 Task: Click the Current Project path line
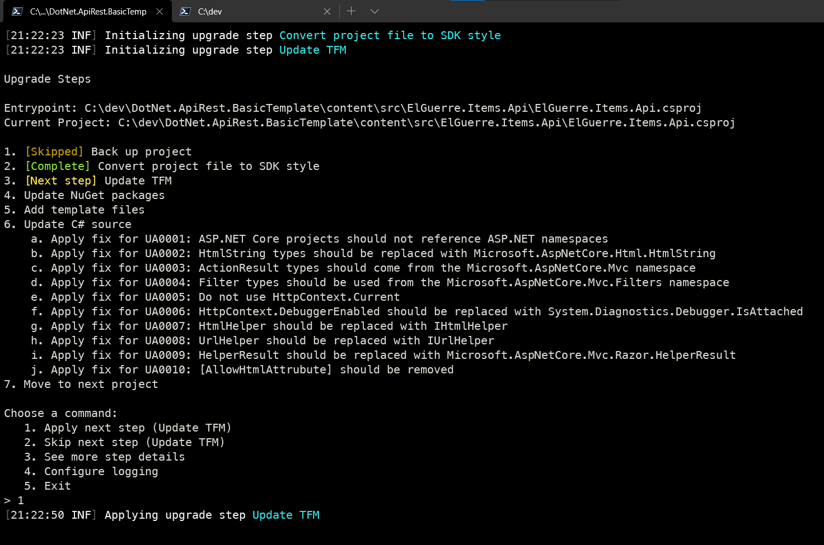pyautogui.click(x=369, y=122)
